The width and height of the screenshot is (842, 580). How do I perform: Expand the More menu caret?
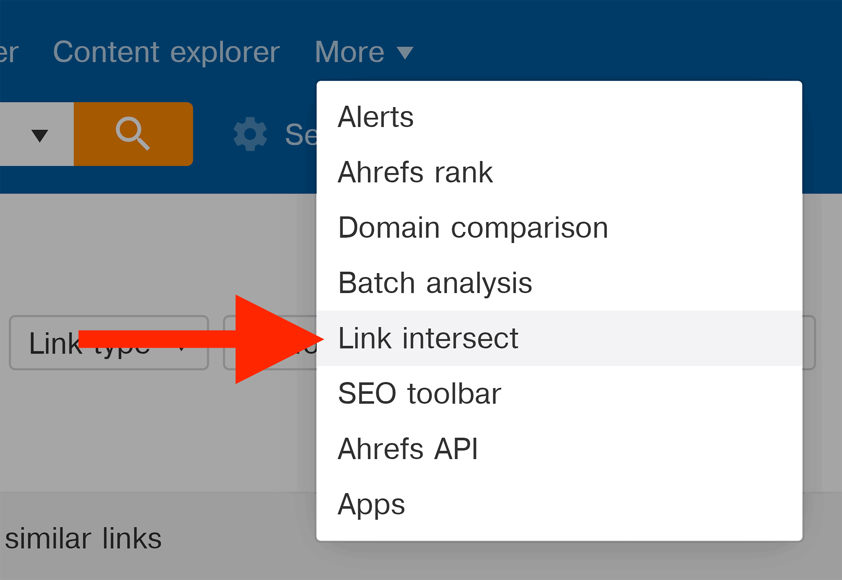click(x=404, y=53)
